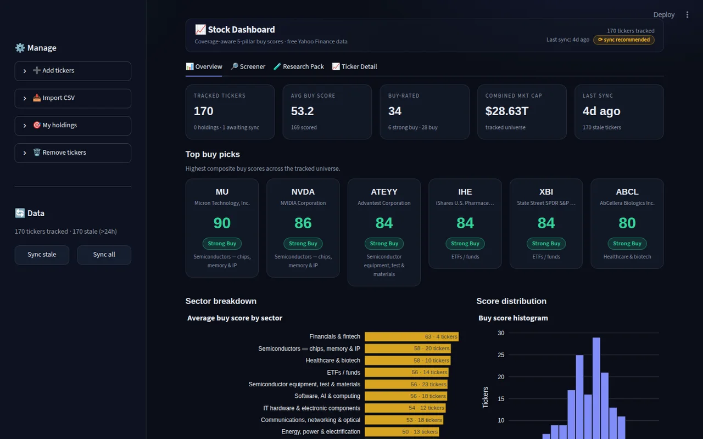Click the "IT hardware & electronic components" bar
703x439 pixels.
click(405, 408)
